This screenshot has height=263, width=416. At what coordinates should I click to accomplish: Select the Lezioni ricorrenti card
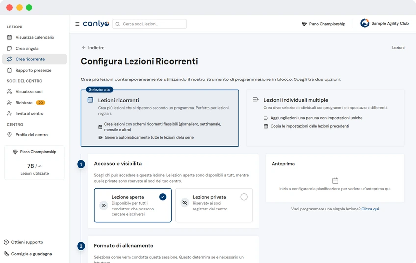[x=160, y=118]
